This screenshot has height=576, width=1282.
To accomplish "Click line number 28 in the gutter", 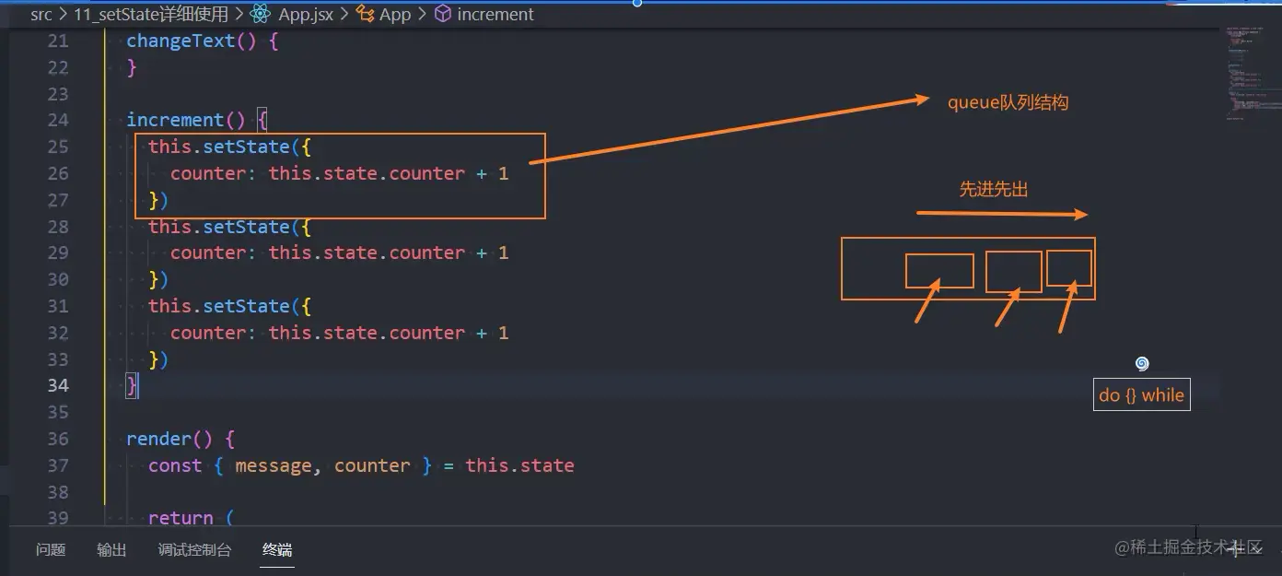I will [x=58, y=227].
